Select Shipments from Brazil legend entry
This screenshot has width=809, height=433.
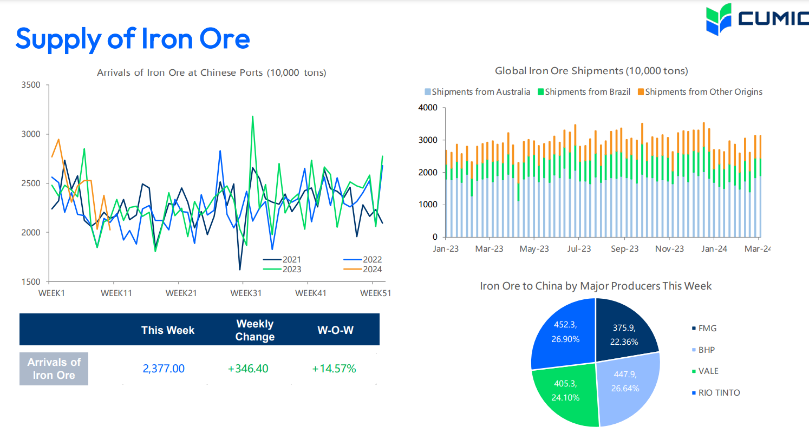584,92
